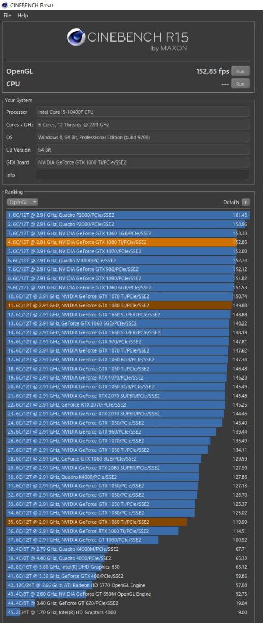Select rank 43 GeForce GT 650M row
This screenshot has height=623, width=263.
128,594
